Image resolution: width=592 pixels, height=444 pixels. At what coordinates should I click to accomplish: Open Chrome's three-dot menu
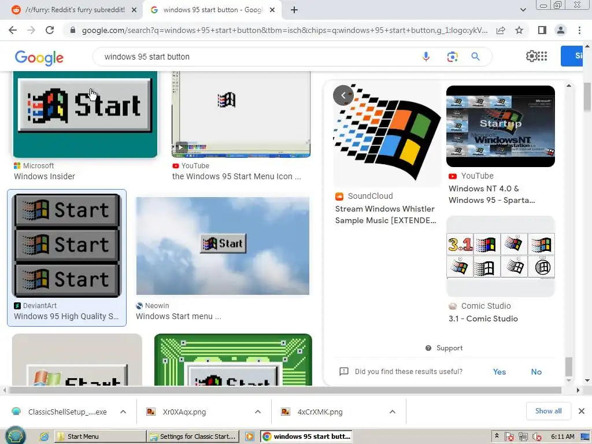pos(579,30)
